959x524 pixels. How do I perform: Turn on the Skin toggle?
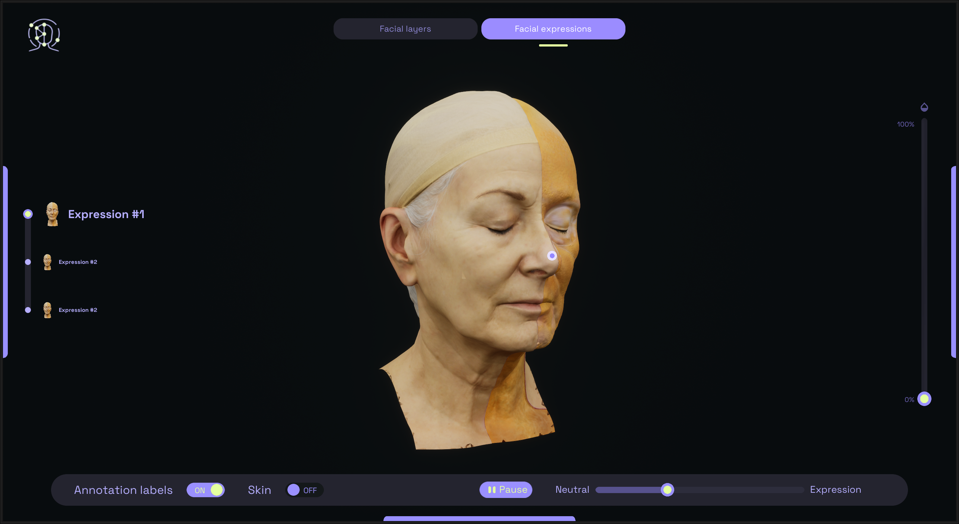tap(304, 490)
